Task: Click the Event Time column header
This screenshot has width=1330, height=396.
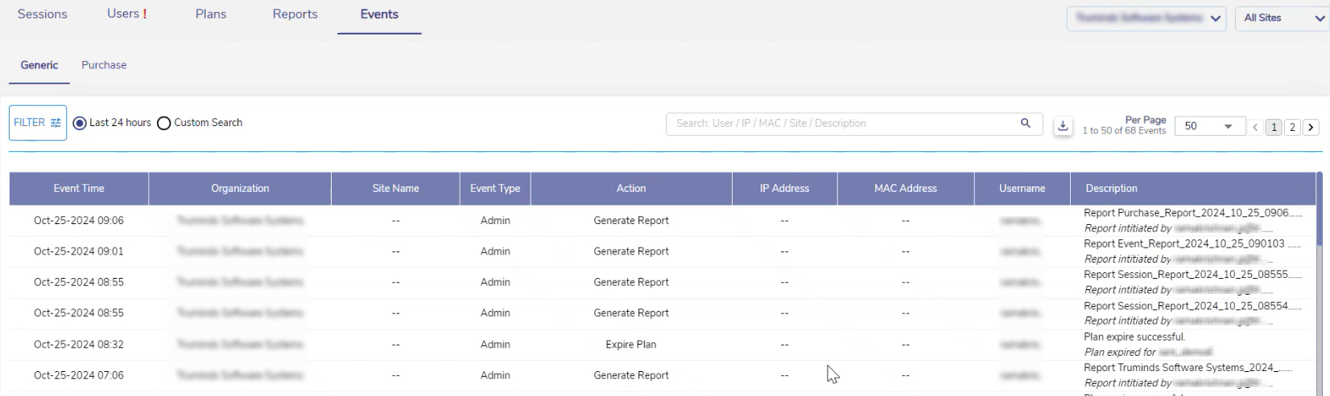Action: point(79,189)
